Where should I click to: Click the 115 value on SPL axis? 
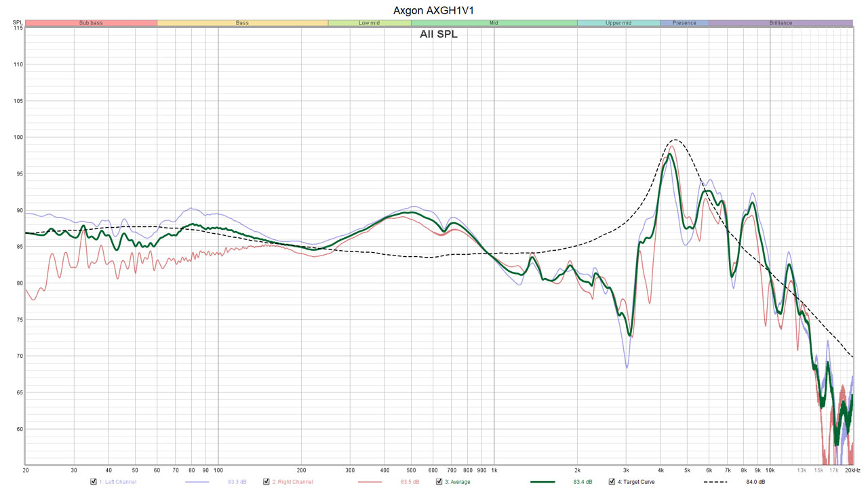point(18,28)
